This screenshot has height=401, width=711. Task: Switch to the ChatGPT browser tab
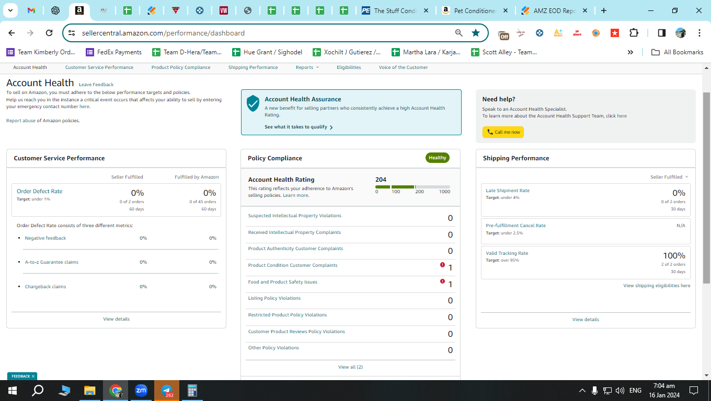pos(55,10)
